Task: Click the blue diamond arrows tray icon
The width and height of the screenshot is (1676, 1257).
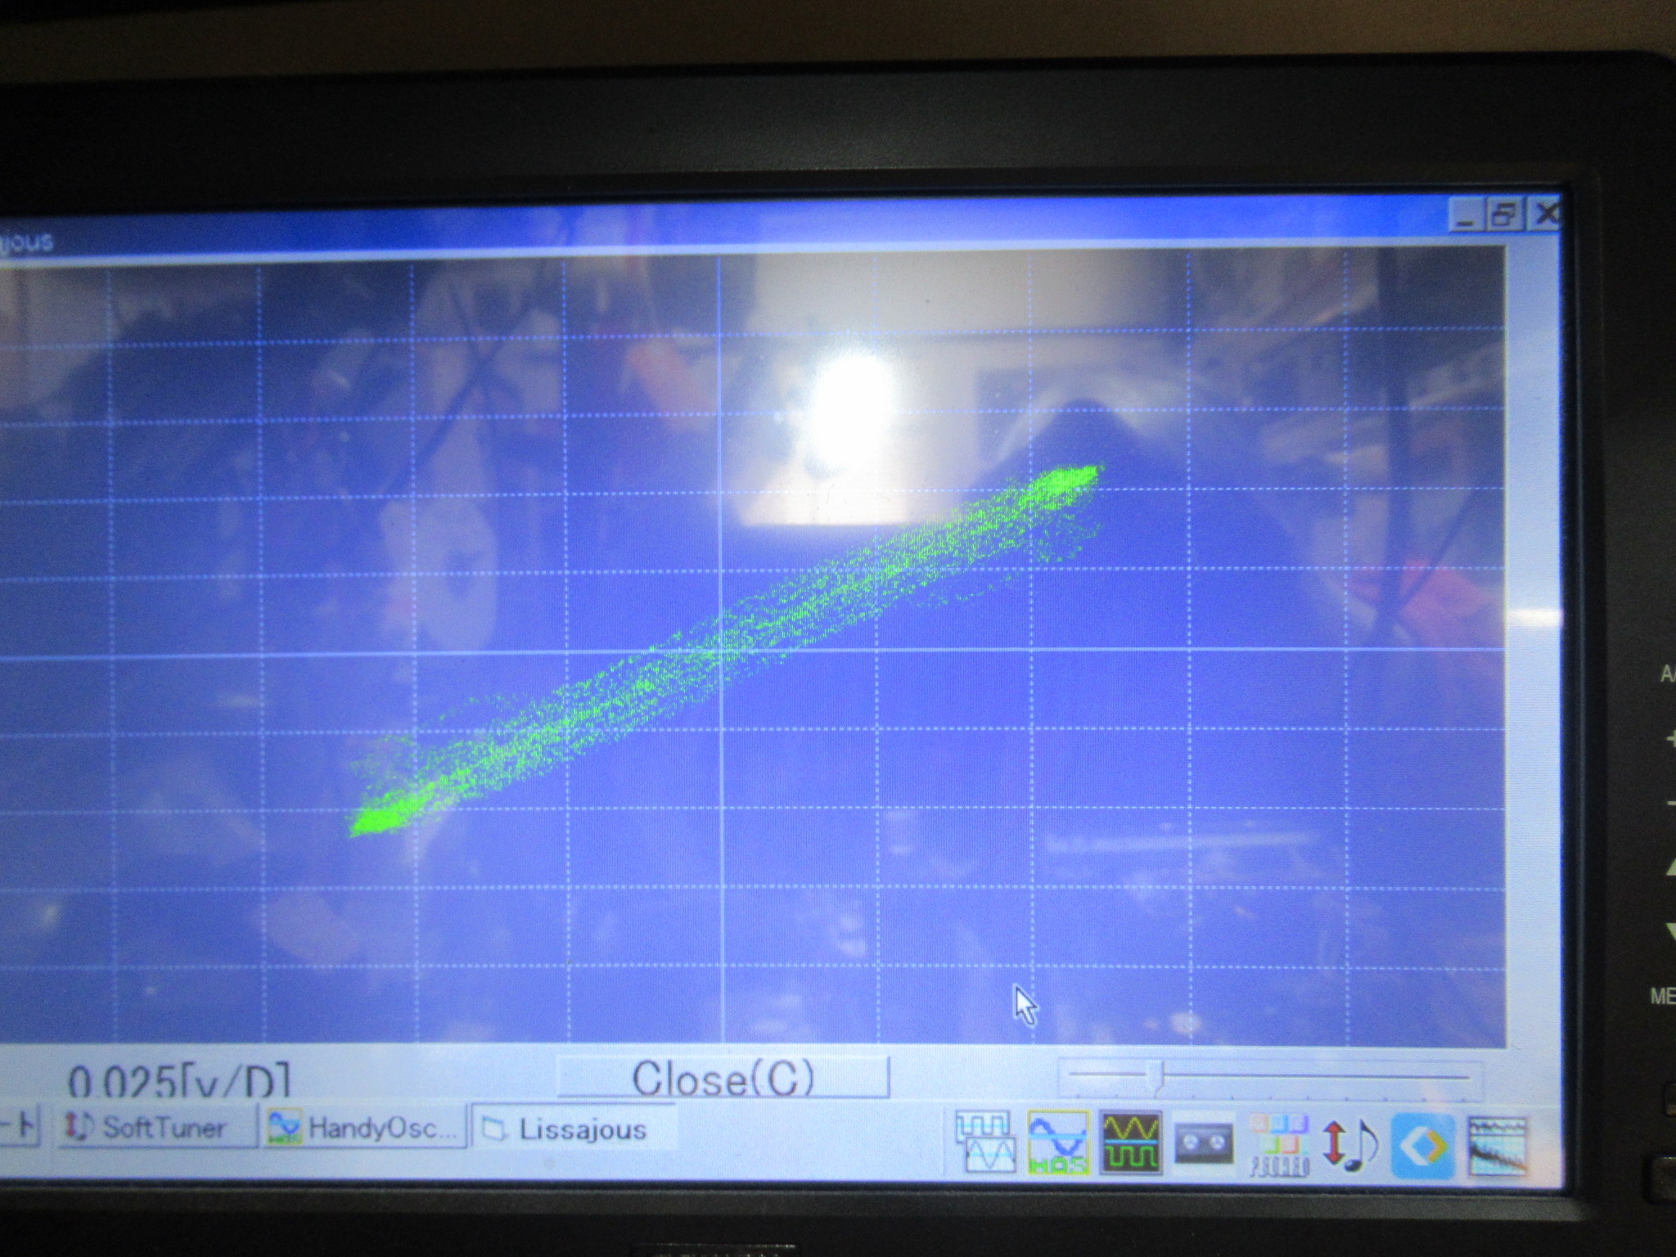Action: coord(1422,1146)
